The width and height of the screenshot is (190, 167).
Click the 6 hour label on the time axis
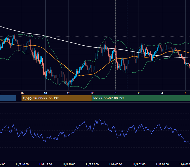coord(186,93)
